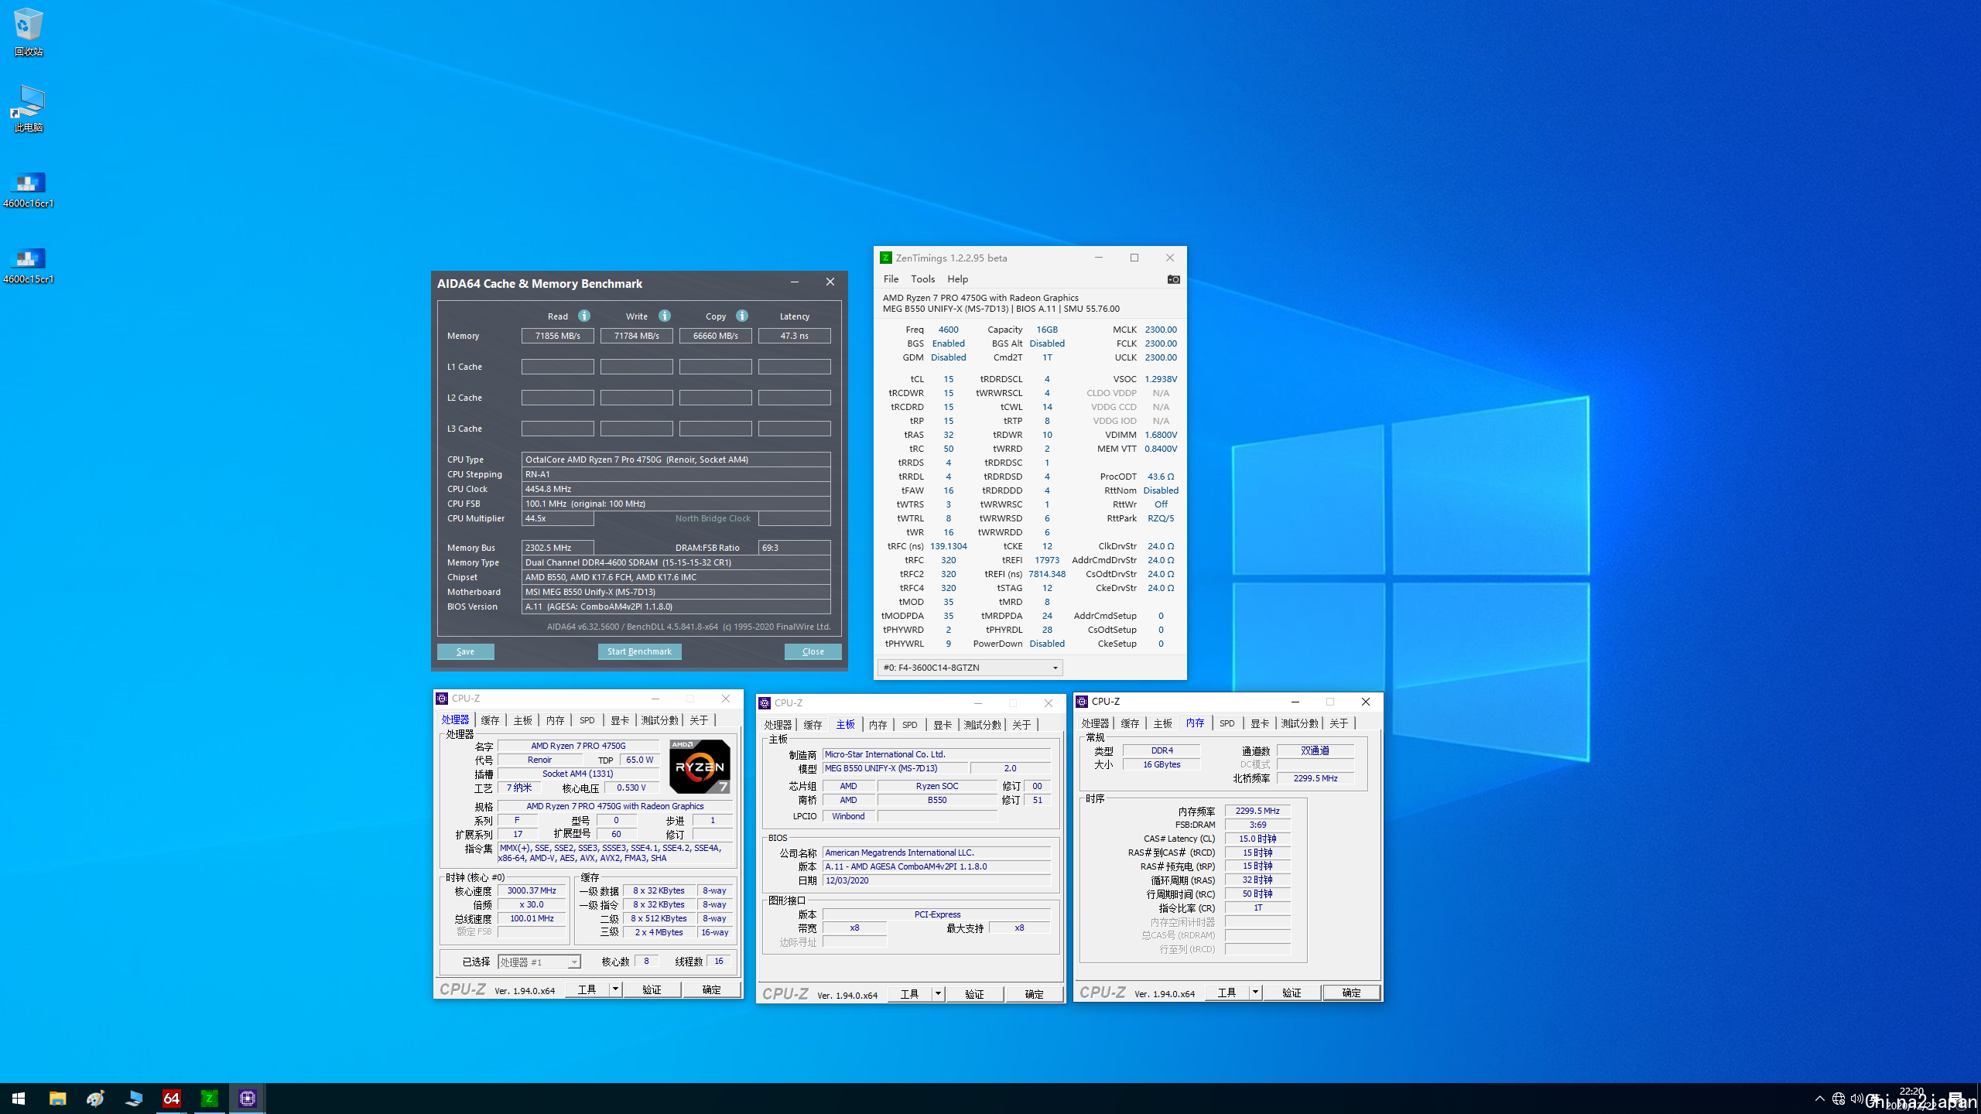
Task: Open the Recycle Bin desktop icon
Action: tap(29, 31)
